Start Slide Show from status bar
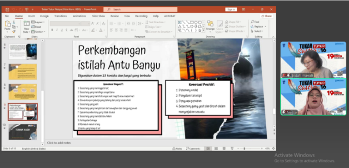 tap(232, 148)
